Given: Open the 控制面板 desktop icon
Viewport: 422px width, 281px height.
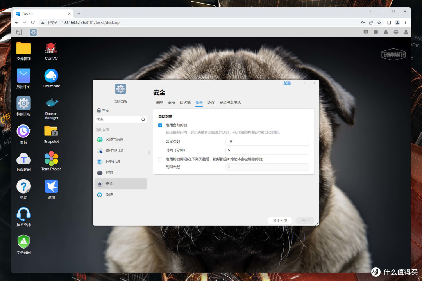Looking at the screenshot, I should [24, 106].
